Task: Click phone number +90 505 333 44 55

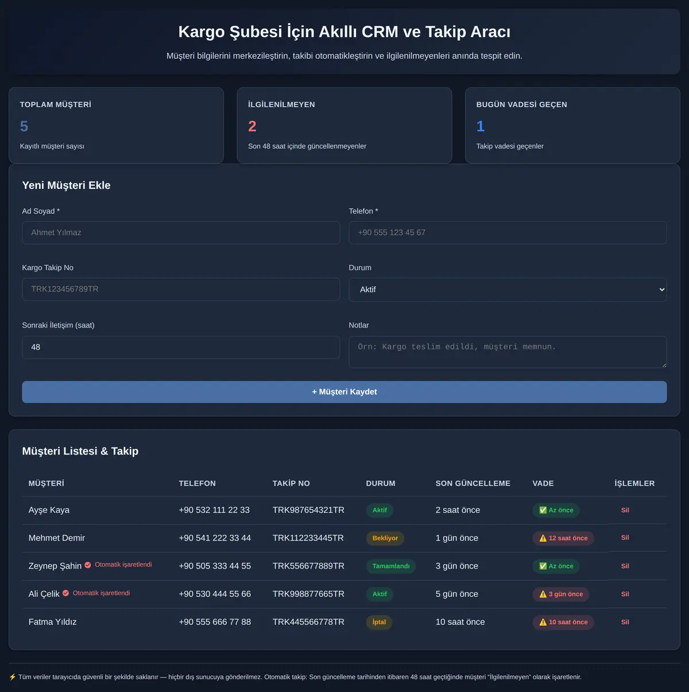Action: coord(215,566)
